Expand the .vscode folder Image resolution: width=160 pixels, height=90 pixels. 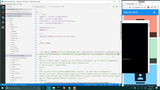[x=11, y=18]
